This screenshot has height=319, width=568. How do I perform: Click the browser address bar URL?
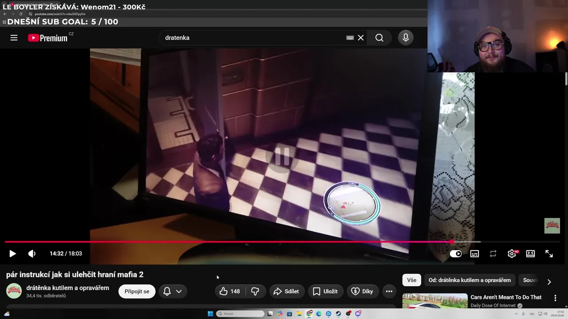click(60, 14)
